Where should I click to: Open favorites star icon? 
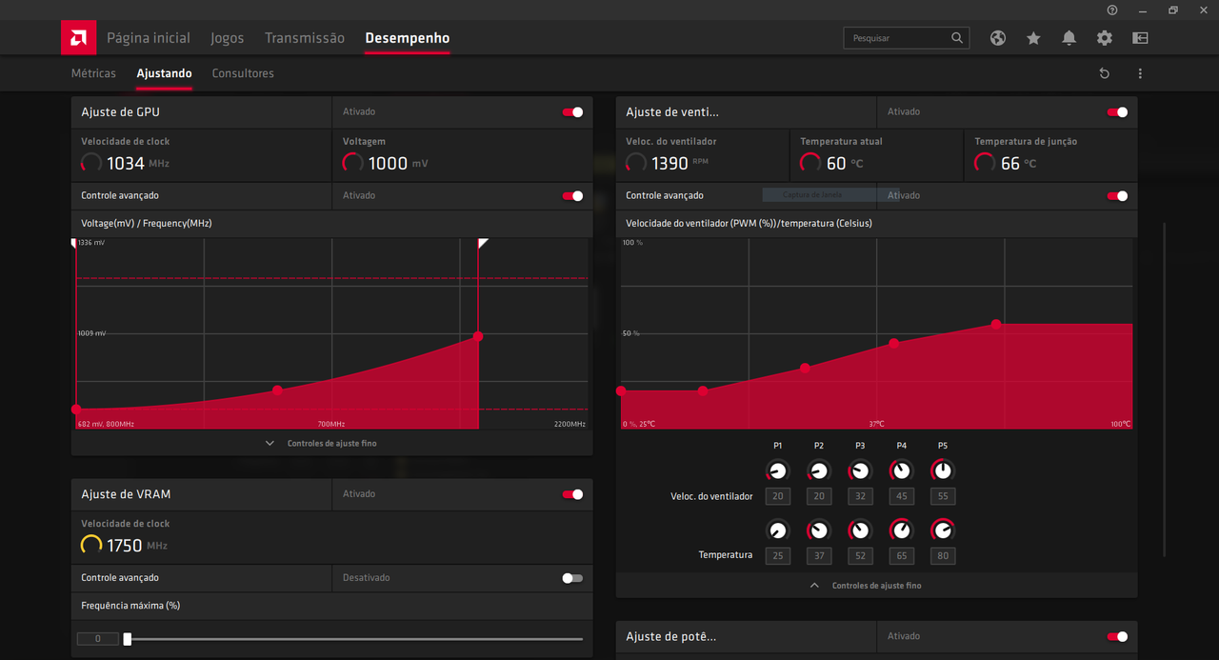pyautogui.click(x=1033, y=38)
